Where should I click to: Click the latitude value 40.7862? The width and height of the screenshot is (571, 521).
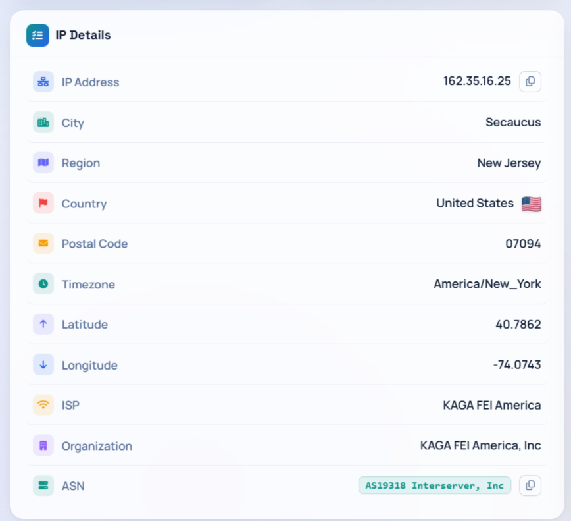(518, 324)
